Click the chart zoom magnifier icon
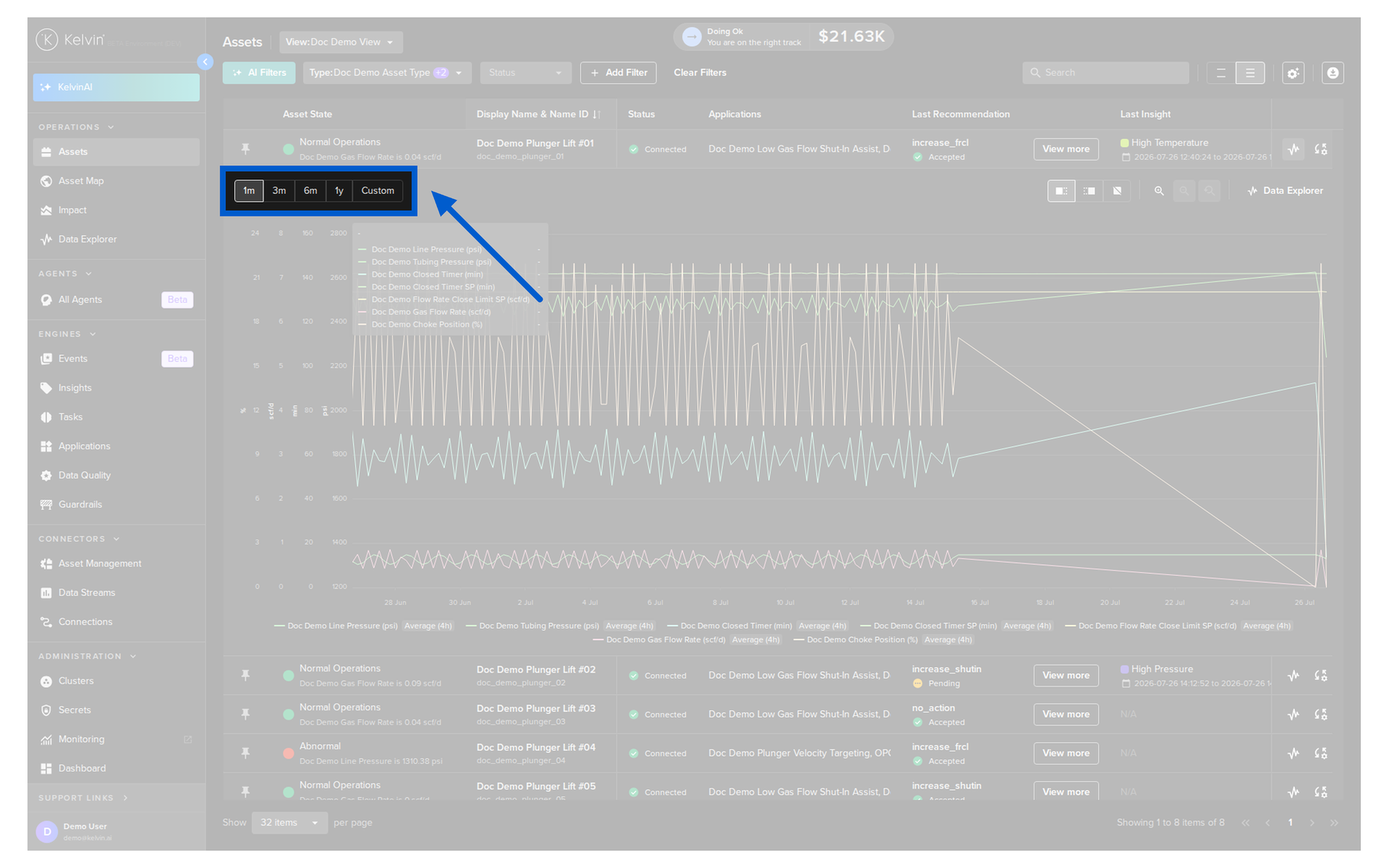The height and width of the screenshot is (868, 1389). 1159,191
